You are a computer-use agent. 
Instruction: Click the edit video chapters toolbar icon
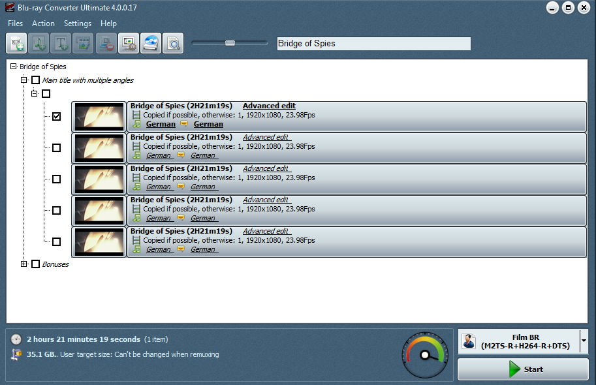pos(84,43)
